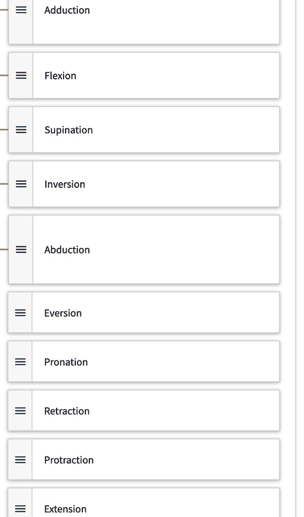The width and height of the screenshot is (304, 517).
Task: Select the Pronation answer card
Action: pos(151,361)
